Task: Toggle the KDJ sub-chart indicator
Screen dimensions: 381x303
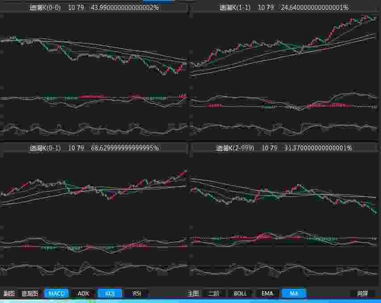Action: click(109, 294)
